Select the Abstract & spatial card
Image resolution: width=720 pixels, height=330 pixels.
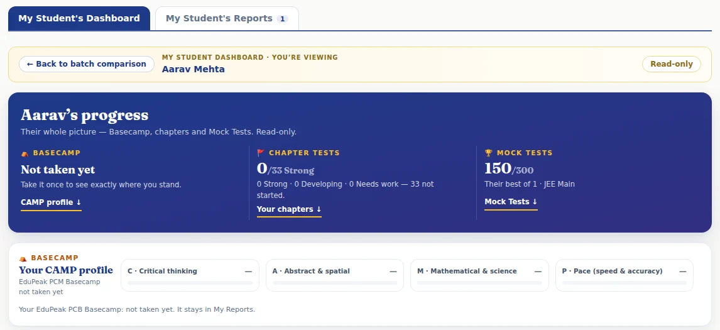(x=335, y=275)
